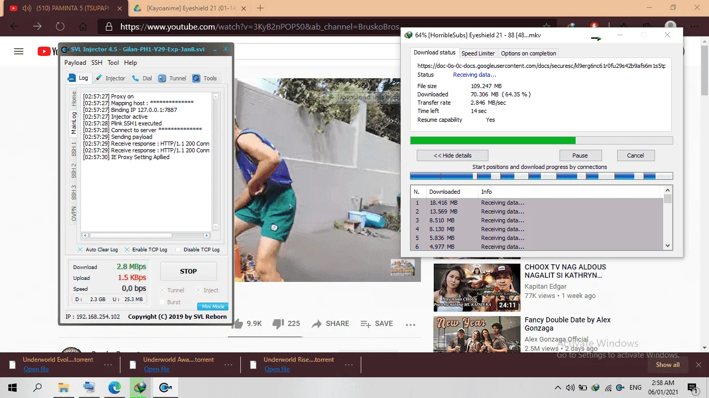The image size is (709, 398).
Task: Open Microsoft Edge taskbar icon
Action: pyautogui.click(x=114, y=387)
